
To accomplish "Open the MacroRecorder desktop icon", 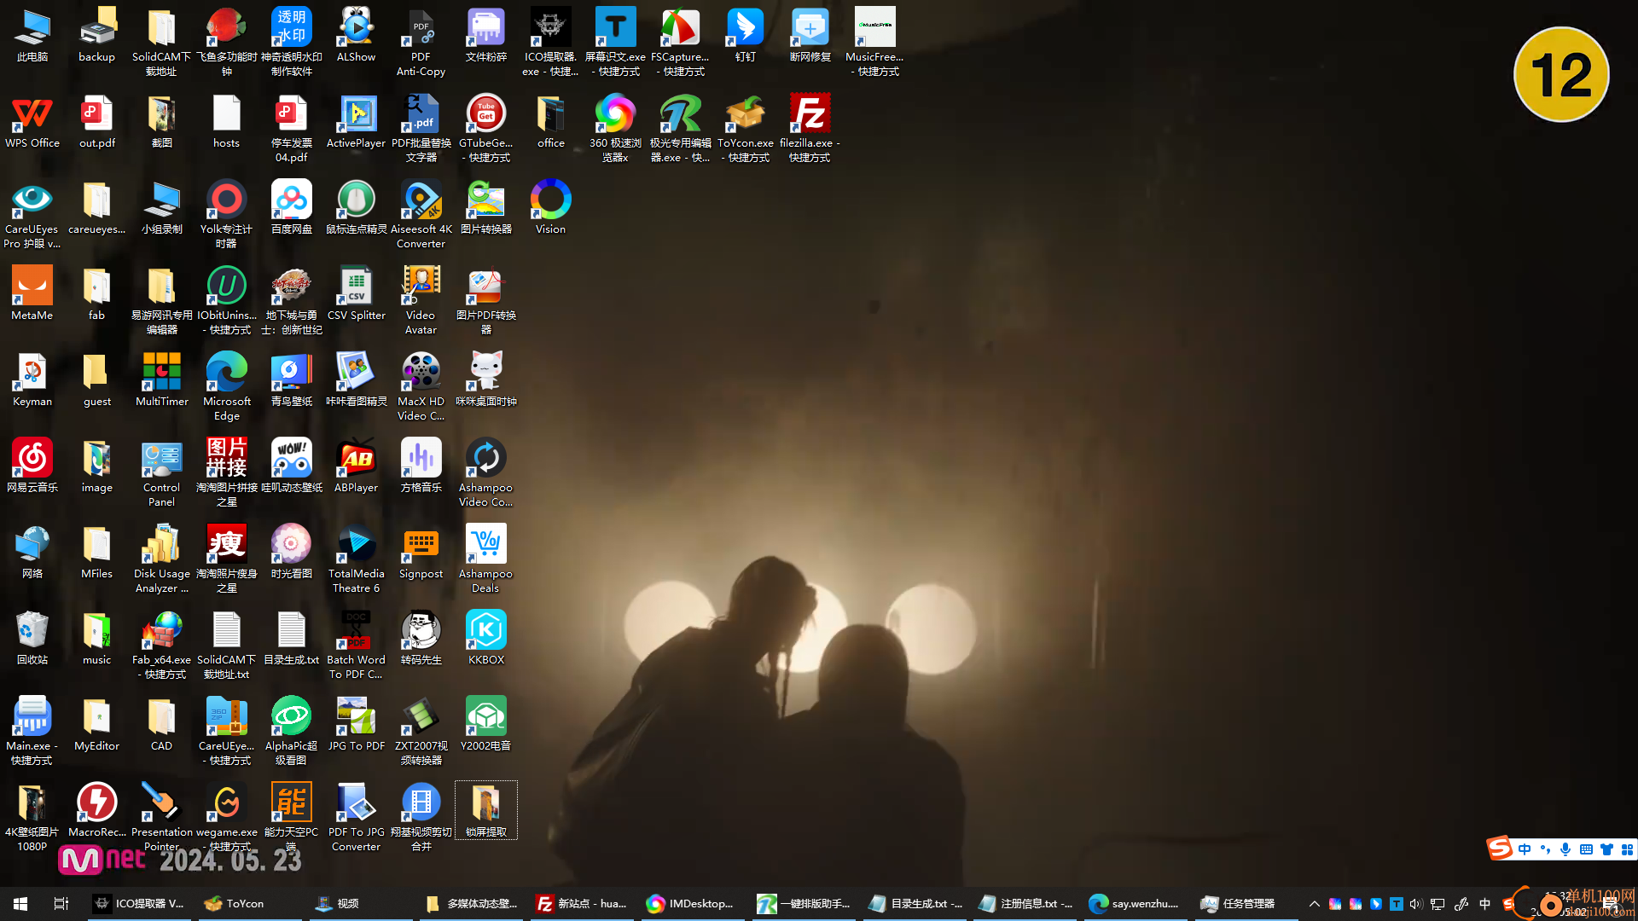I will point(96,811).
